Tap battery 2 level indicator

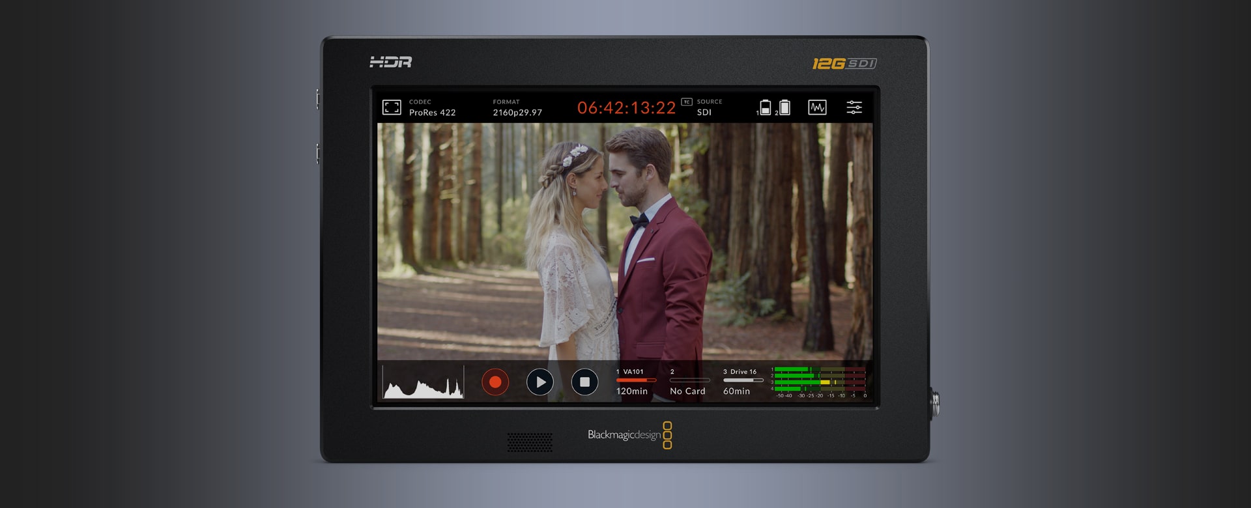click(784, 107)
